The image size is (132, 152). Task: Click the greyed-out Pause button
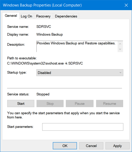point(80,103)
